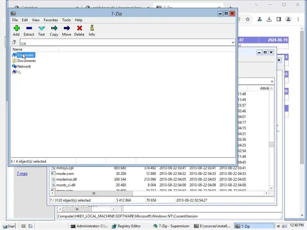Click the Start button on taskbar
This screenshot has width=307, height=230.
(9, 226)
